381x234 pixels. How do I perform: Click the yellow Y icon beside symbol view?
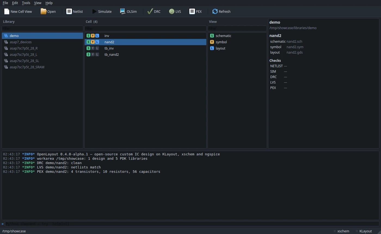[212, 42]
